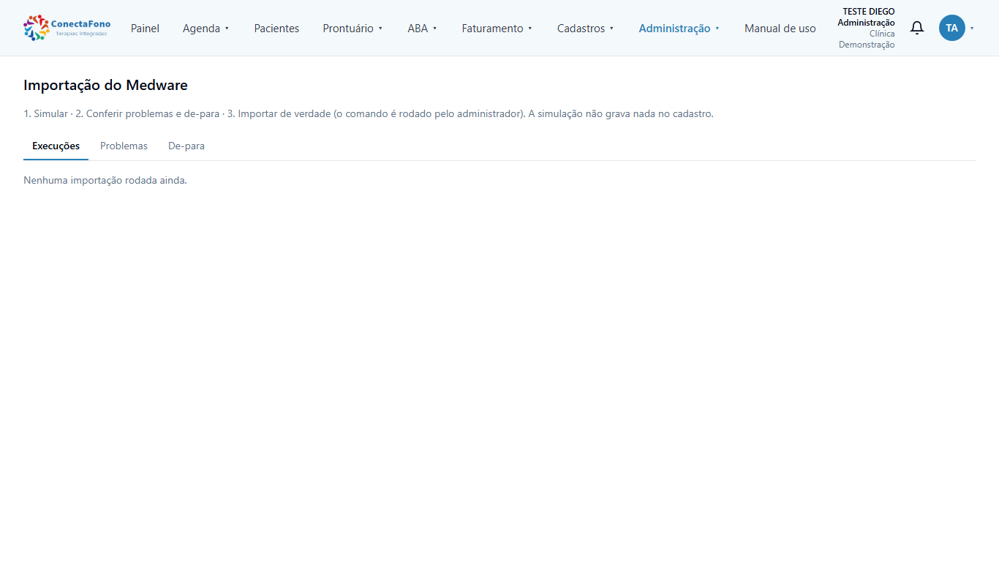Select the De-para tab
The image size is (999, 562).
click(x=186, y=146)
